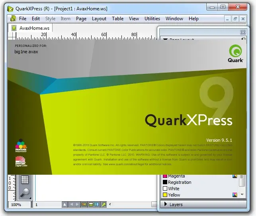Click the Pantone Digital Color logo
This screenshot has width=256, height=216.
[x=21, y=161]
